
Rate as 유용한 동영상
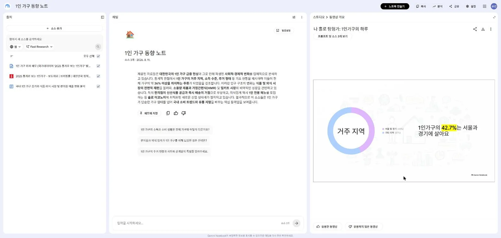tap(327, 227)
